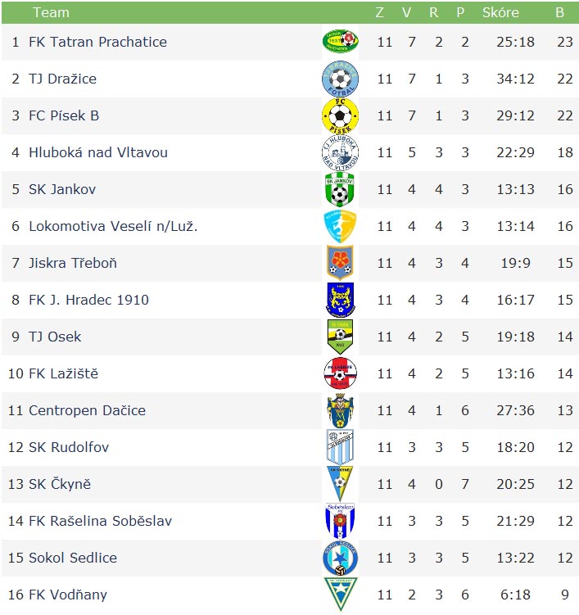
Task: Click the Team column header
Action: pos(51,12)
